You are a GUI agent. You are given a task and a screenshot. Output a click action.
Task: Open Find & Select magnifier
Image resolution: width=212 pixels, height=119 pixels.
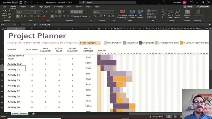click(x=178, y=14)
